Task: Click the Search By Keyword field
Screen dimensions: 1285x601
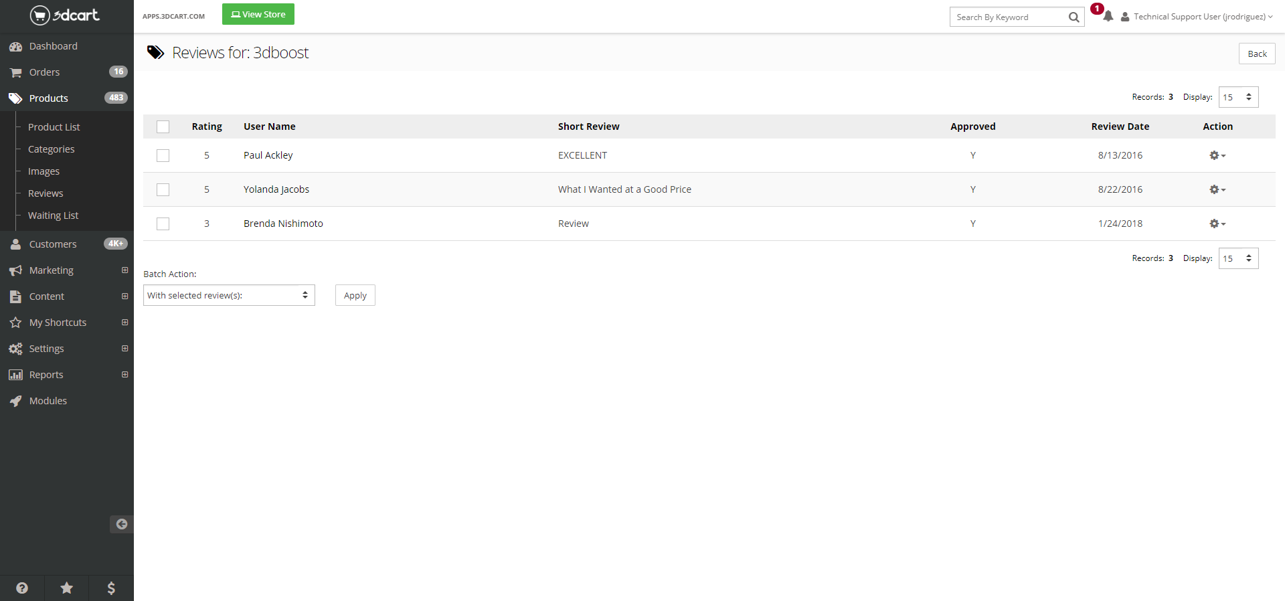Action: 1008,17
